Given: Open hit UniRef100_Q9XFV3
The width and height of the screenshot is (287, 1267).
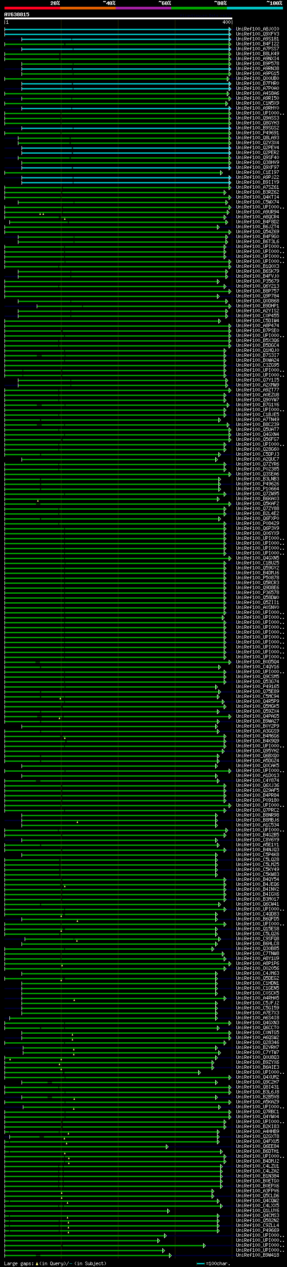Looking at the screenshot, I should click(x=257, y=34).
